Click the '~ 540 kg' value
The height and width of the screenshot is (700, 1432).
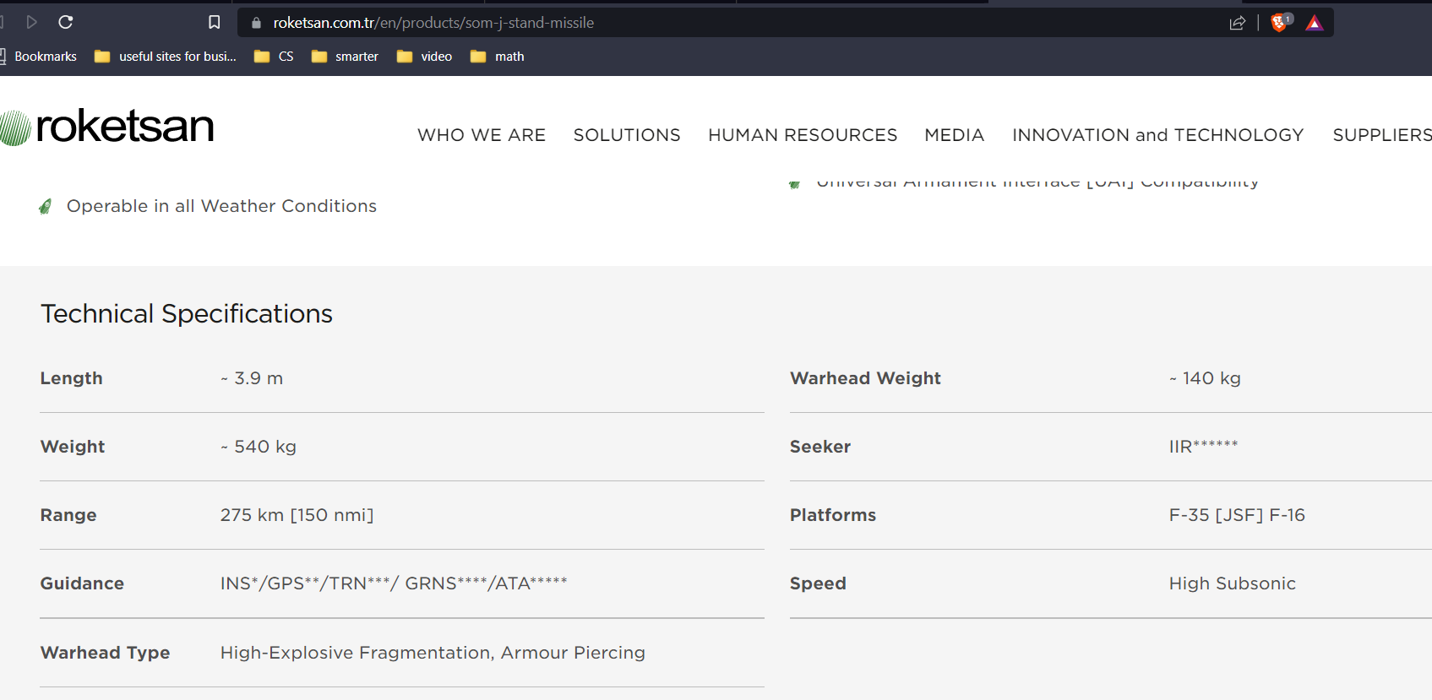pos(259,447)
